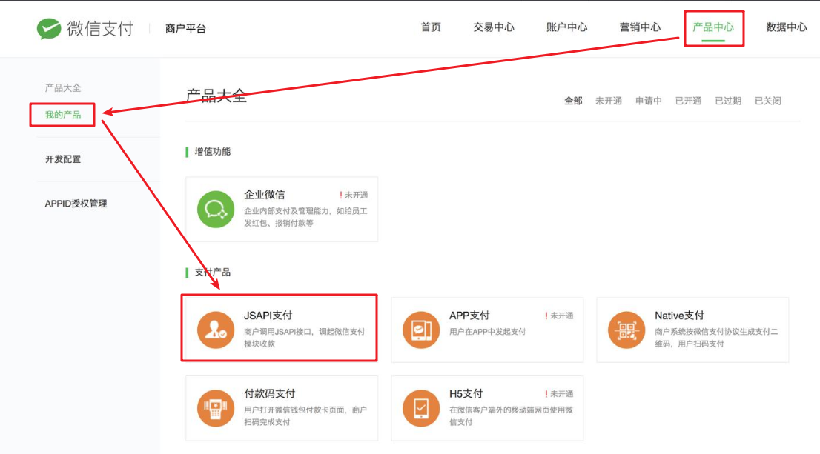Open the JSAPI支付 product title

click(x=268, y=316)
